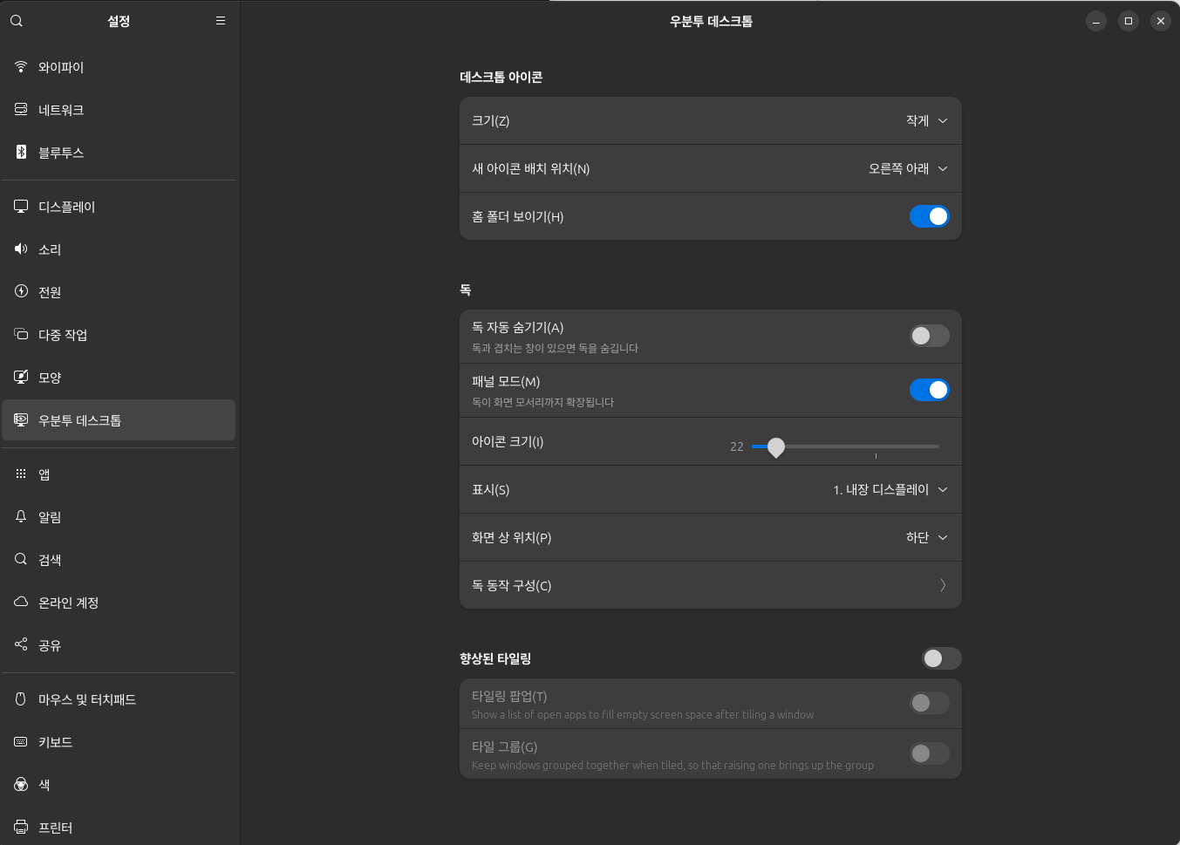Click the magnifier icon beside 검색
The height and width of the screenshot is (845, 1180).
click(21, 560)
